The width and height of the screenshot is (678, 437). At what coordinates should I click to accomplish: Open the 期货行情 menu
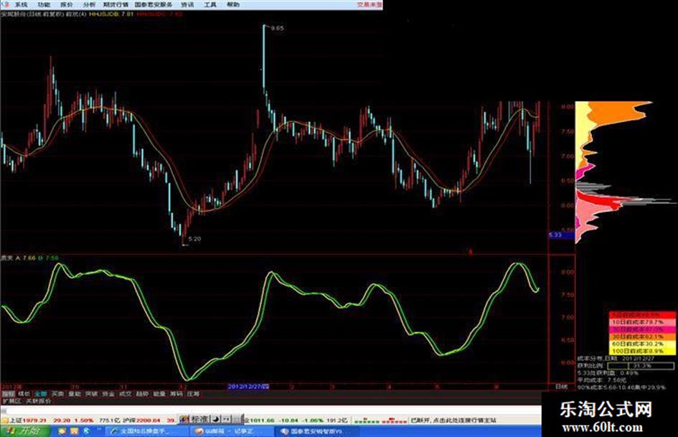tap(116, 4)
